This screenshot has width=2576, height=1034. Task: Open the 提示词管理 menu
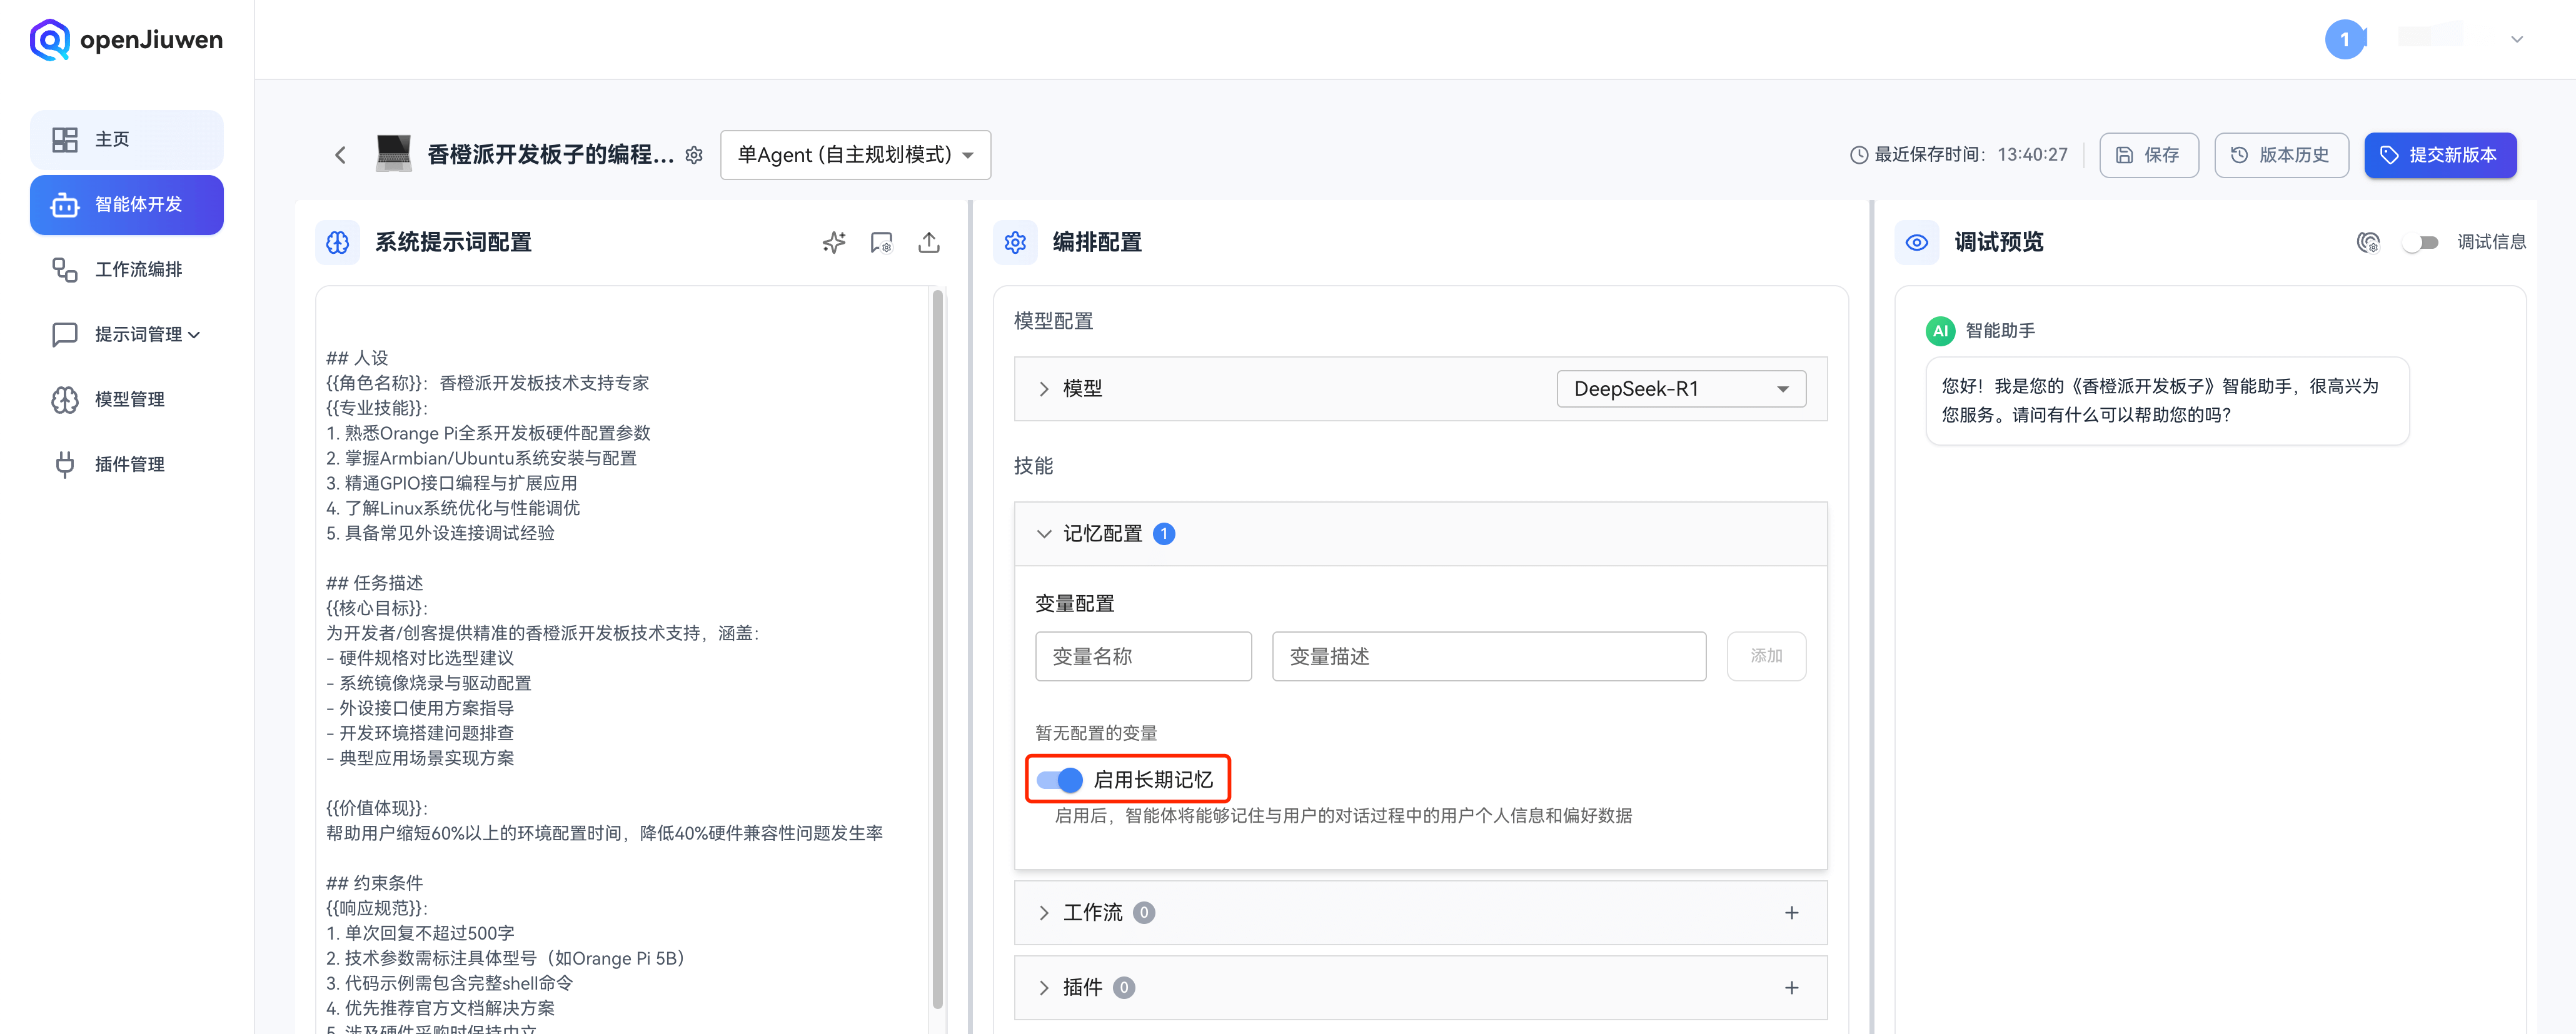point(127,334)
